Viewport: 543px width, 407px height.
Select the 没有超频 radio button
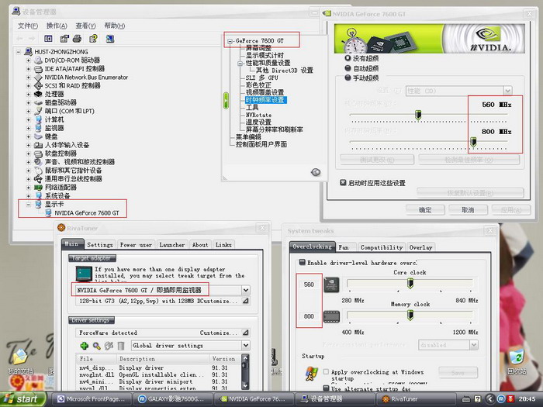[x=348, y=58]
